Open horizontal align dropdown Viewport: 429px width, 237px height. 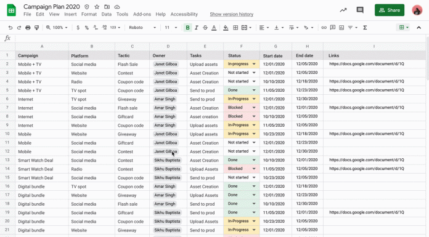[x=264, y=28]
